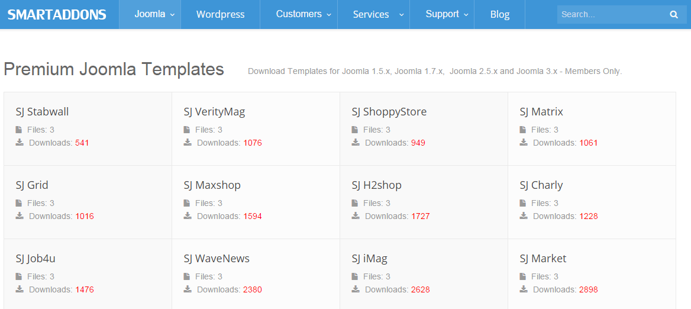Screen dimensions: 691x309
Task: Open the SJ VerityMag template
Action: click(x=214, y=112)
